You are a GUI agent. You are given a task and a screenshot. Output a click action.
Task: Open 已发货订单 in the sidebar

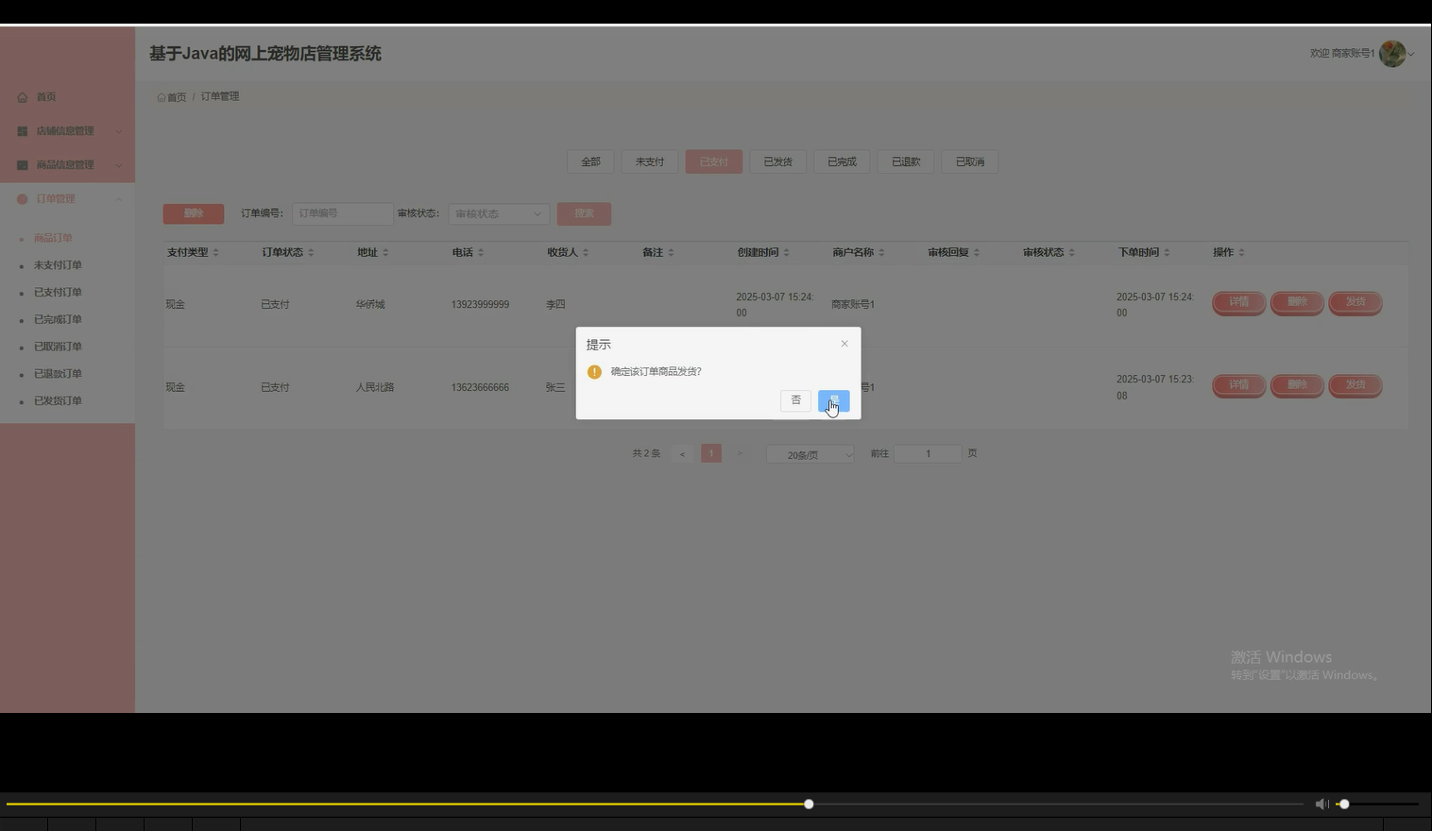click(58, 400)
